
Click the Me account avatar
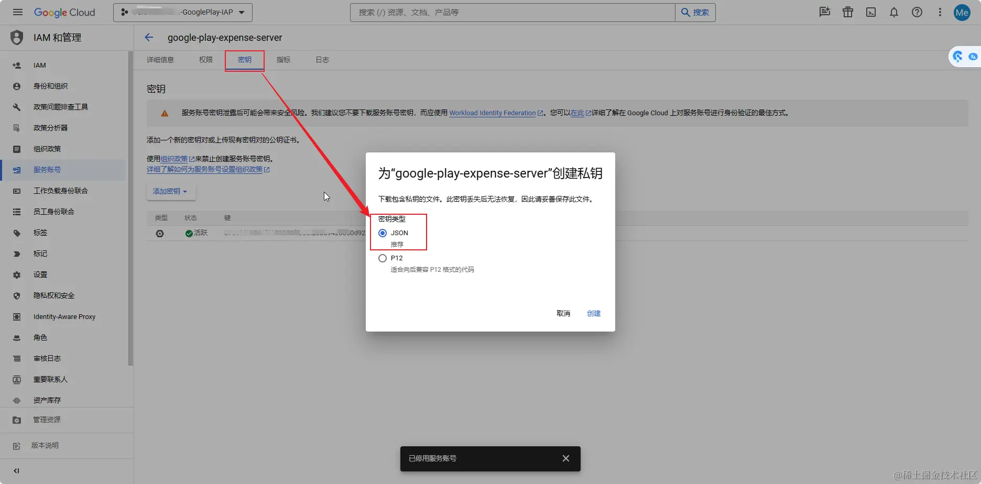click(x=962, y=13)
